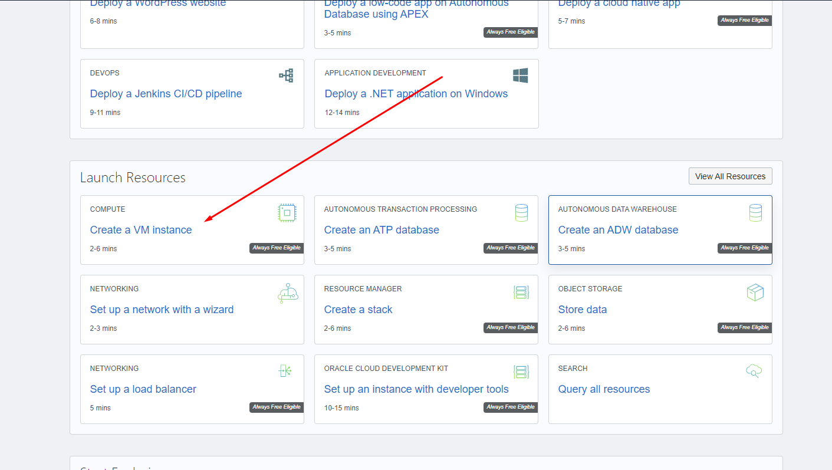Click the 6-8 mins time estimate

pos(104,21)
